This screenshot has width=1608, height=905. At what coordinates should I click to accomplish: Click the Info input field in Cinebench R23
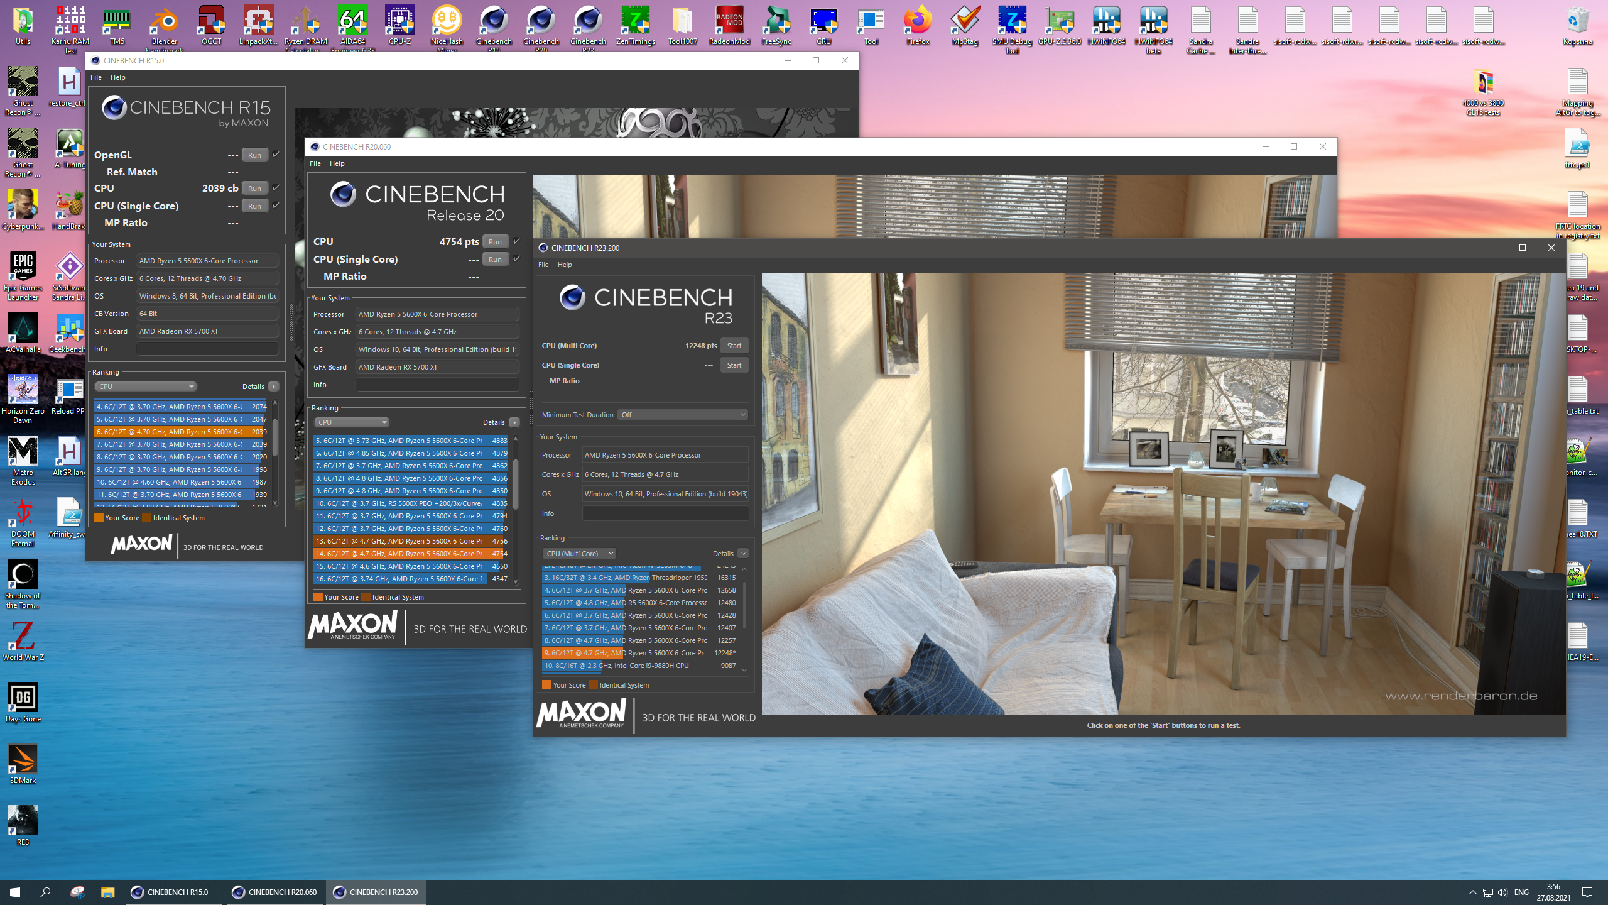(665, 513)
